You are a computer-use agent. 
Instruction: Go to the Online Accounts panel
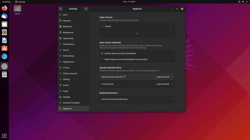tap(73, 73)
